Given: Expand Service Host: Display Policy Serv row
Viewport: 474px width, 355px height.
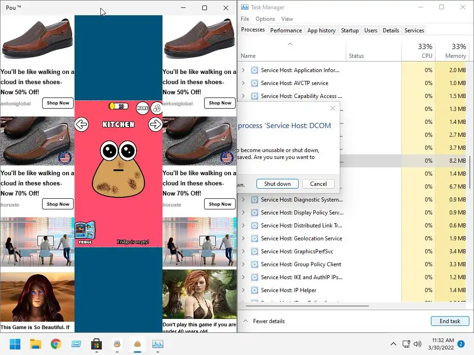Looking at the screenshot, I should coord(243,213).
